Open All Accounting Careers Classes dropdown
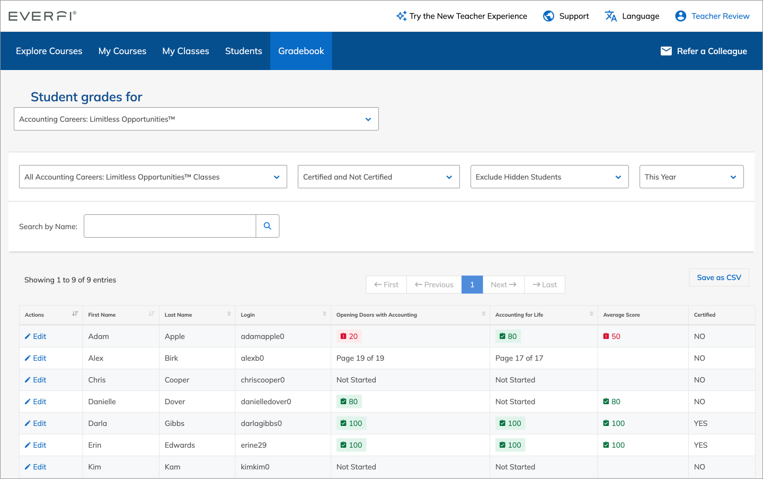763x479 pixels. [x=153, y=177]
